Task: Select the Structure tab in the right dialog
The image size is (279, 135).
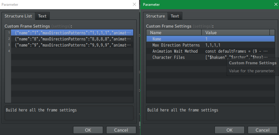Action: [155, 16]
